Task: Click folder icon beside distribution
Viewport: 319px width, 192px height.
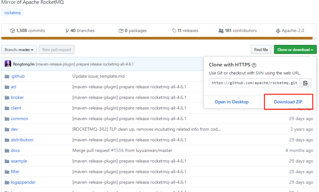Action: pyautogui.click(x=7, y=140)
